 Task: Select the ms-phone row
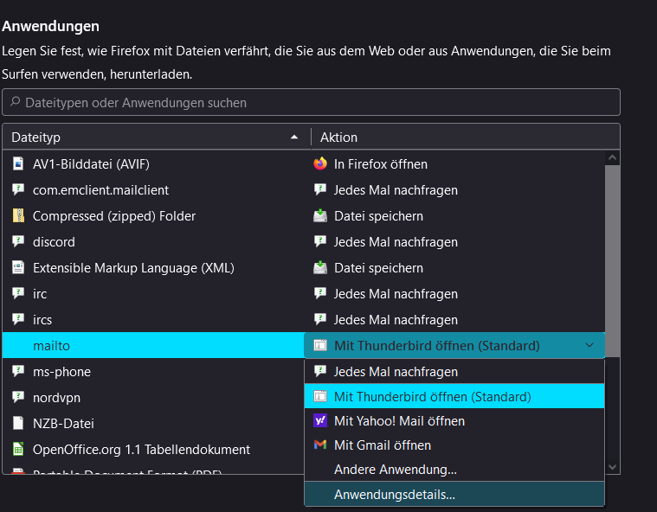(153, 371)
